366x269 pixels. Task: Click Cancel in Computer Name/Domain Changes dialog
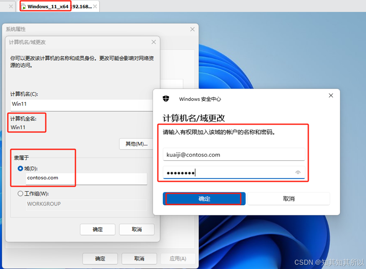click(x=137, y=229)
